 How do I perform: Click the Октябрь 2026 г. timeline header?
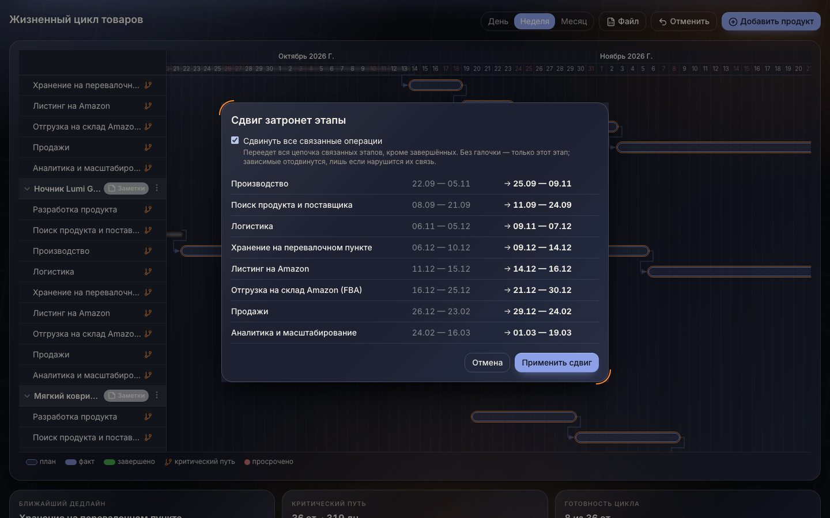[x=306, y=56]
